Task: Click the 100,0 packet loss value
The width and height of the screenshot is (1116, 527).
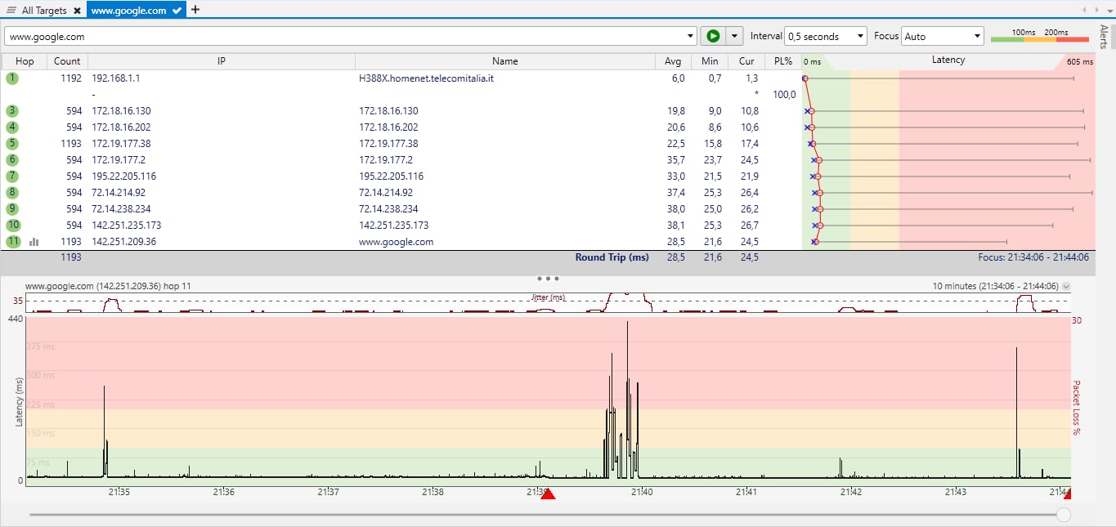Action: point(784,95)
